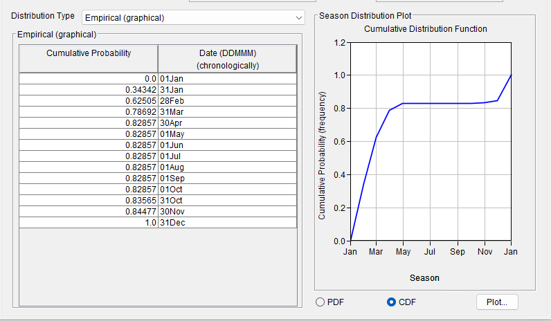The image size is (551, 321).
Task: Select the 0.62505 cumulative probability cell
Action: pyautogui.click(x=89, y=101)
